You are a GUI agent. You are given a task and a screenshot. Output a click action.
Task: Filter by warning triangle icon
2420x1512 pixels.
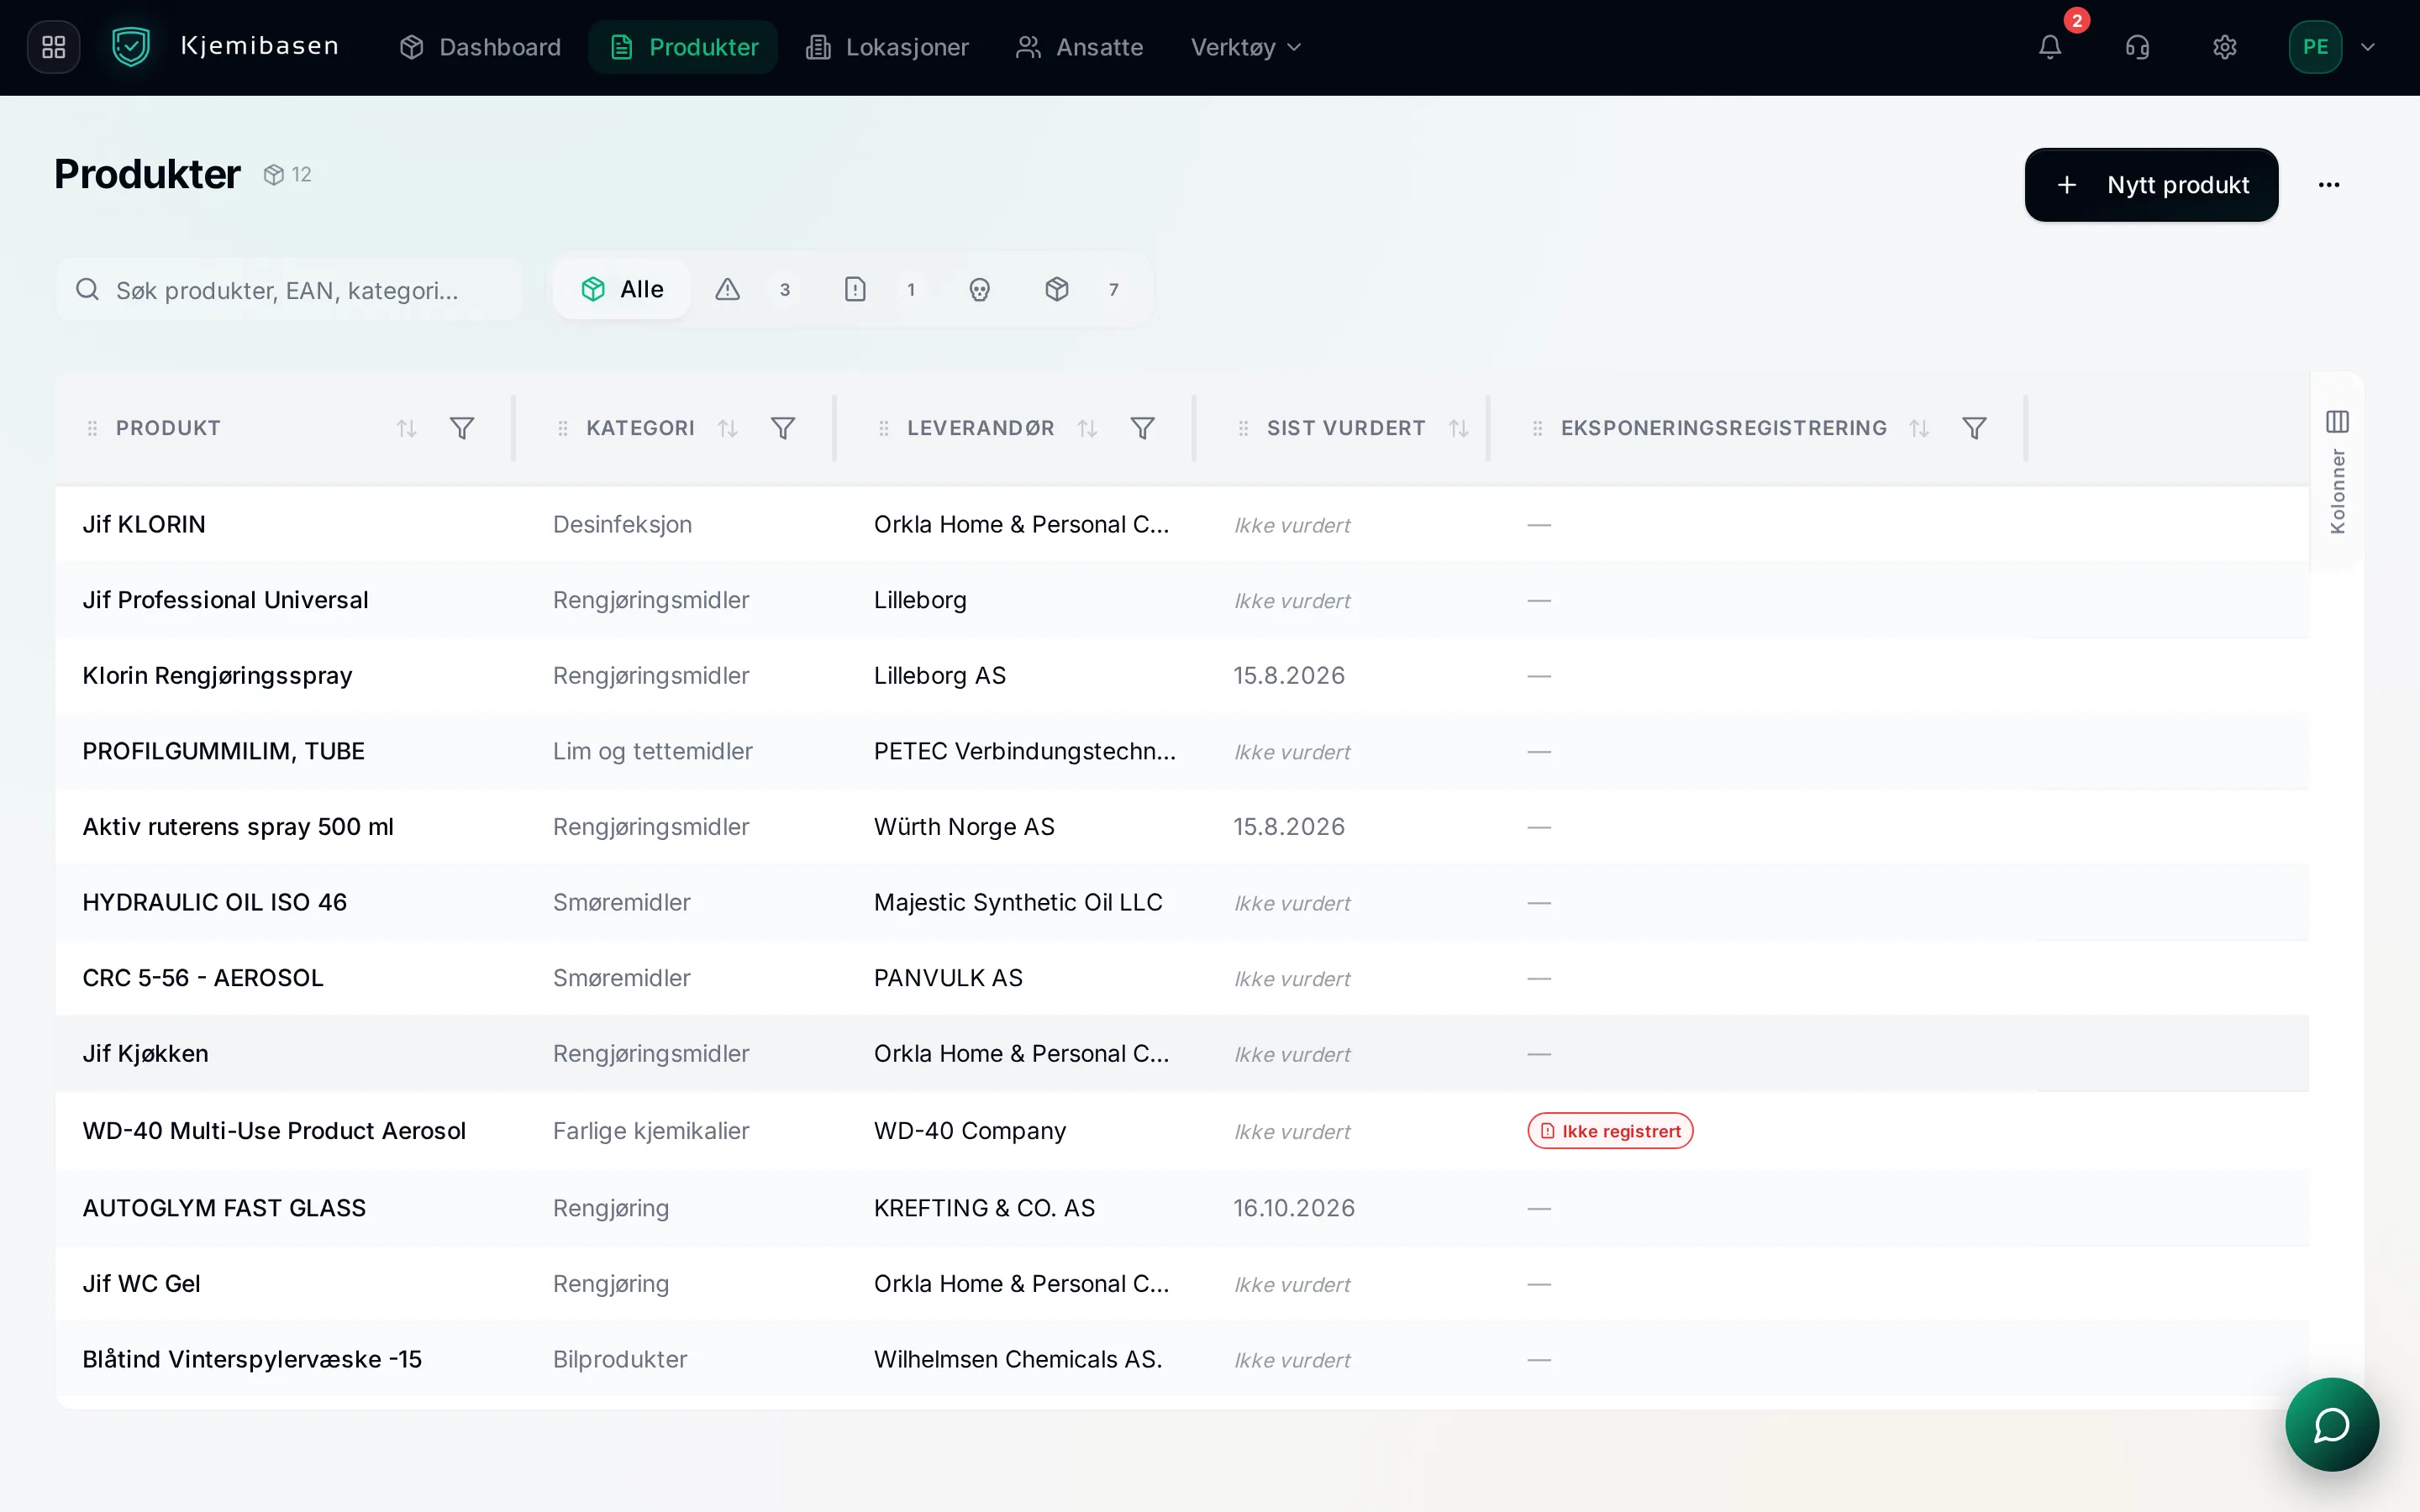[728, 290]
